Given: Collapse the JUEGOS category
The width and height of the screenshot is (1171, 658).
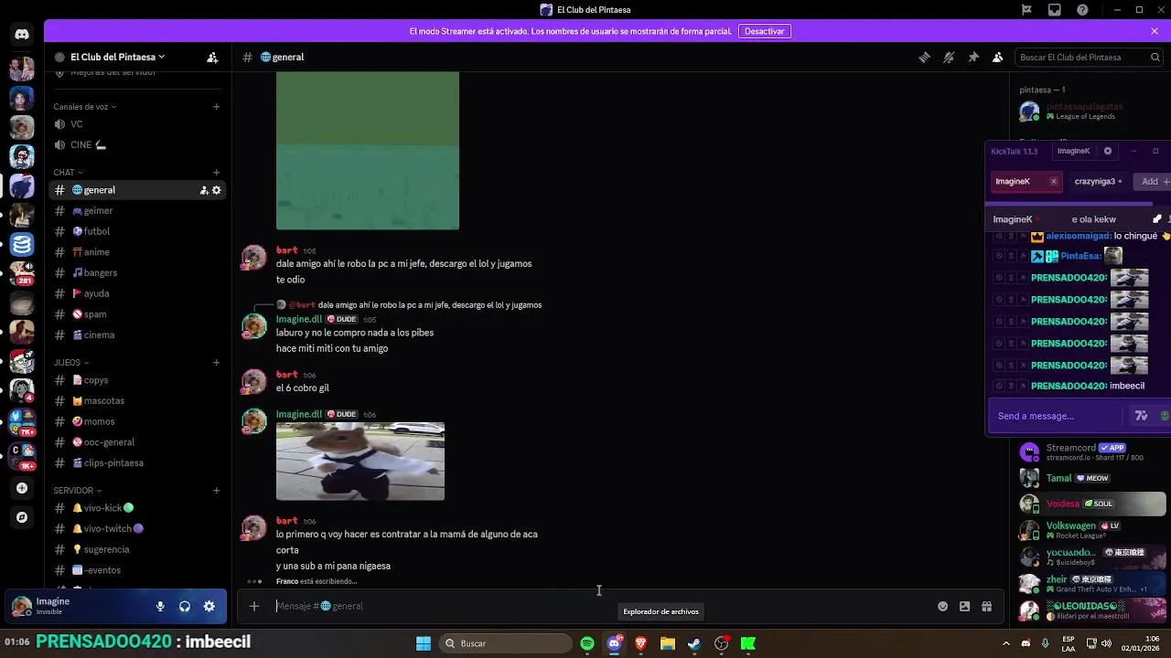Looking at the screenshot, I should tap(70, 362).
